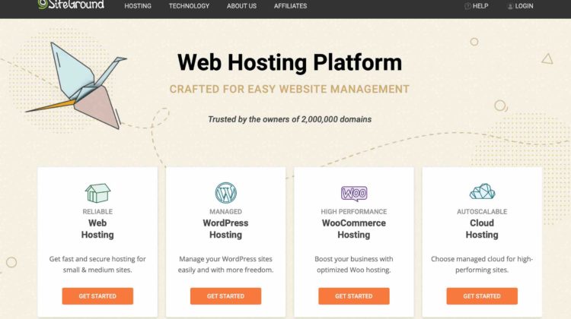The height and width of the screenshot is (319, 571).
Task: Get started with WooCommerce Hosting
Action: (x=354, y=296)
